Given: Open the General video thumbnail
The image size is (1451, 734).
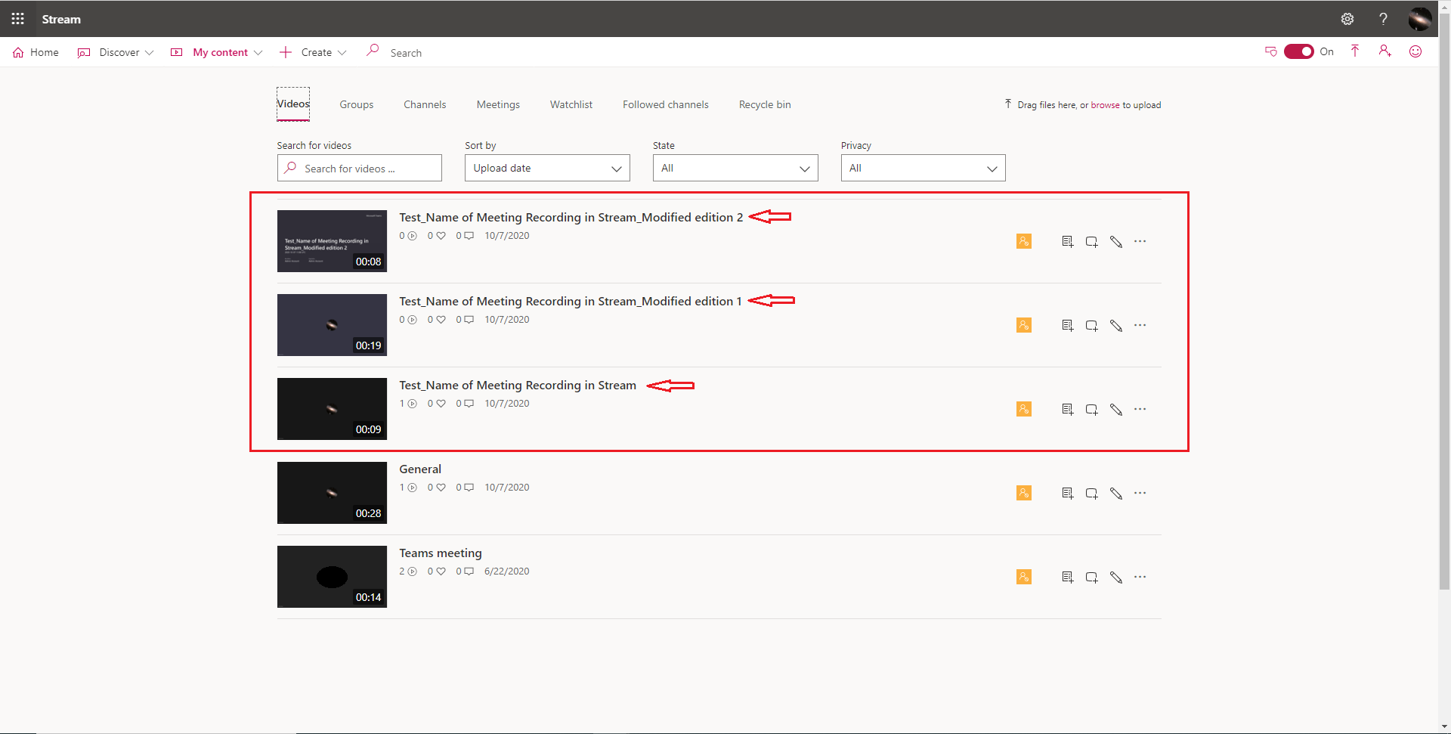Looking at the screenshot, I should (332, 493).
